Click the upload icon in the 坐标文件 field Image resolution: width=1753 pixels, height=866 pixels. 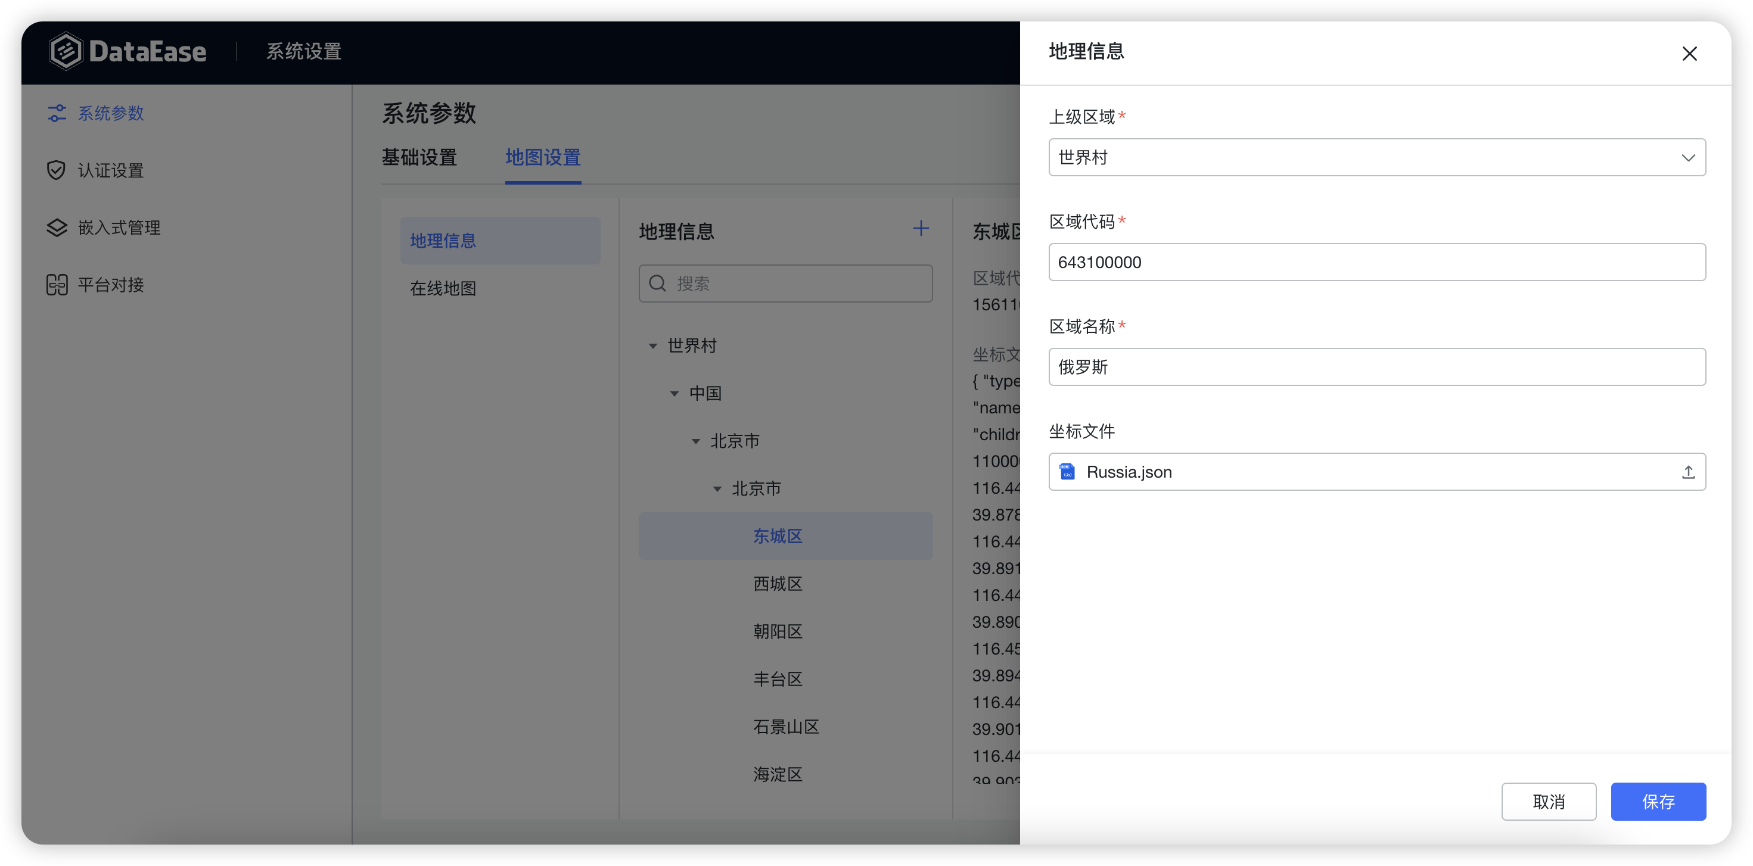(1689, 472)
